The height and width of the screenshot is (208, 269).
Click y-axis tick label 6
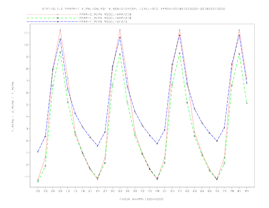pyautogui.click(x=27, y=93)
